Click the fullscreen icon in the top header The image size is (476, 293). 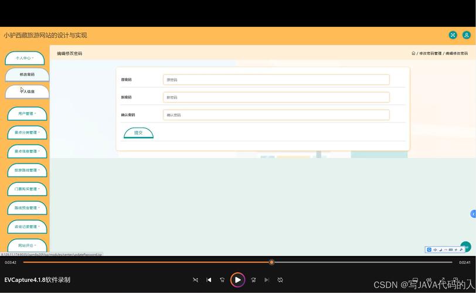tap(453, 35)
